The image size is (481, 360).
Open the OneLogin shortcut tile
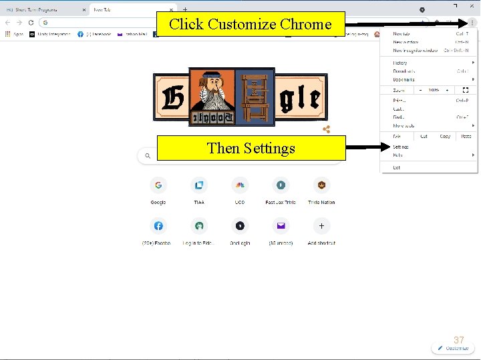240,232
